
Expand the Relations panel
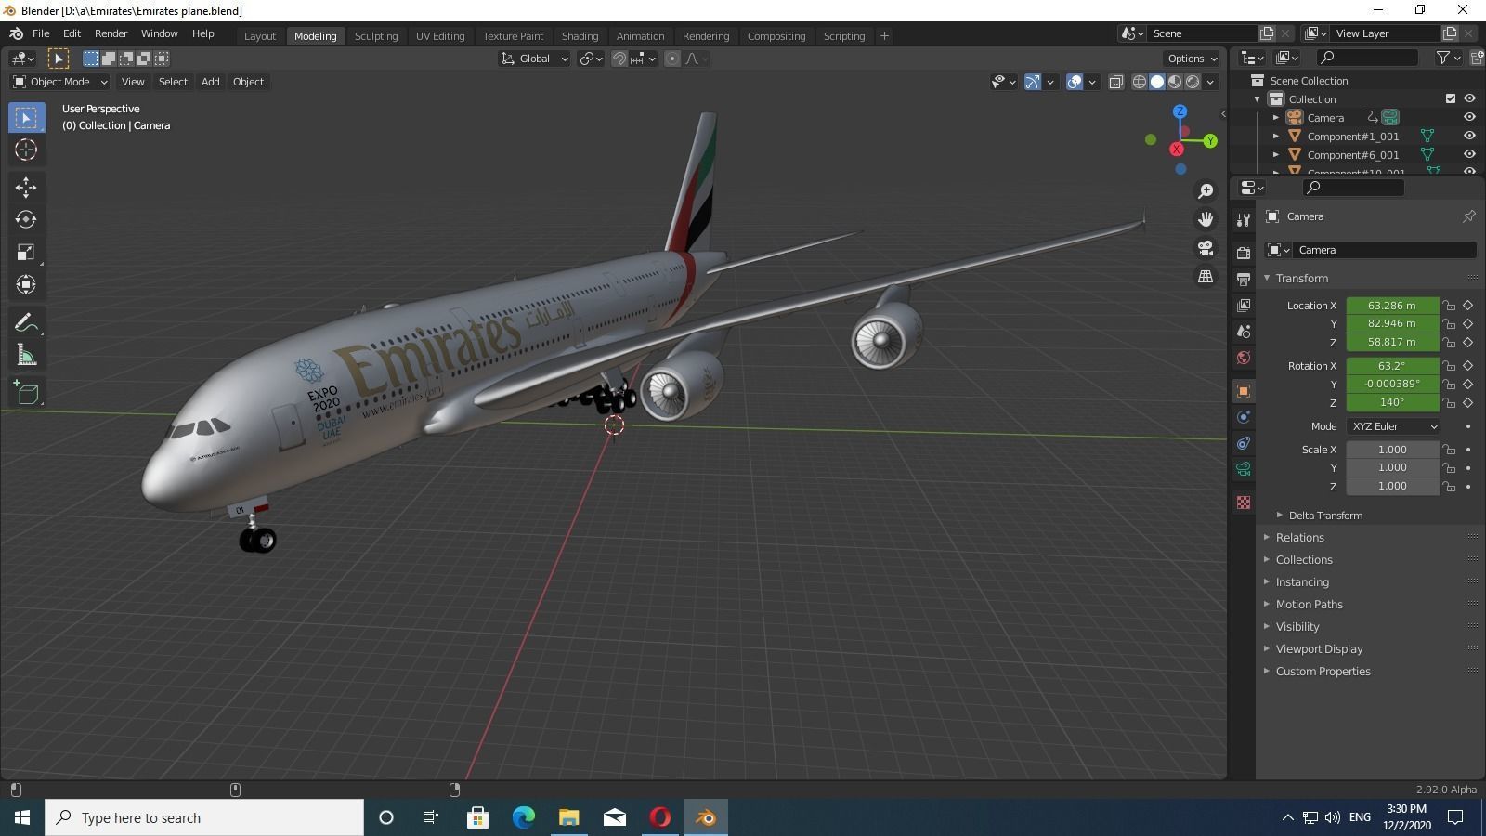[1299, 538]
